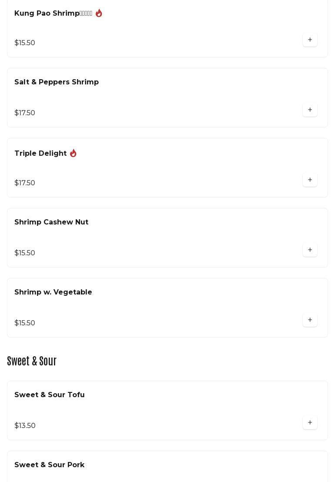Select Sweet & Sour Tofu item name

[x=50, y=395]
